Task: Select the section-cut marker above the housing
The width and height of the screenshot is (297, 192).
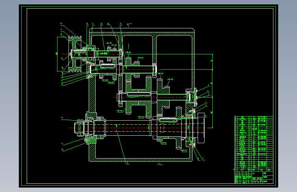Action: tap(129, 25)
